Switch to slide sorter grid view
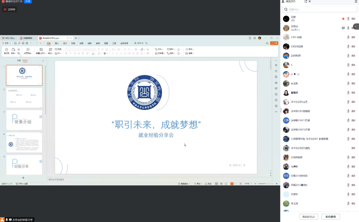The width and height of the screenshot is (359, 222). point(221,184)
